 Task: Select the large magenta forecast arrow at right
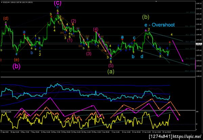(x=178, y=51)
